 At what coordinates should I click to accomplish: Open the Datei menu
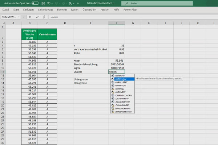5,9
